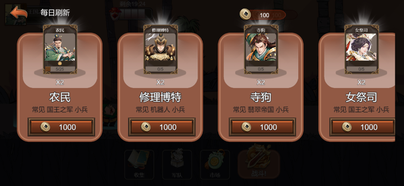The width and height of the screenshot is (404, 186).
Task: Buy 农民 for 1000 coins
Action: click(61, 127)
